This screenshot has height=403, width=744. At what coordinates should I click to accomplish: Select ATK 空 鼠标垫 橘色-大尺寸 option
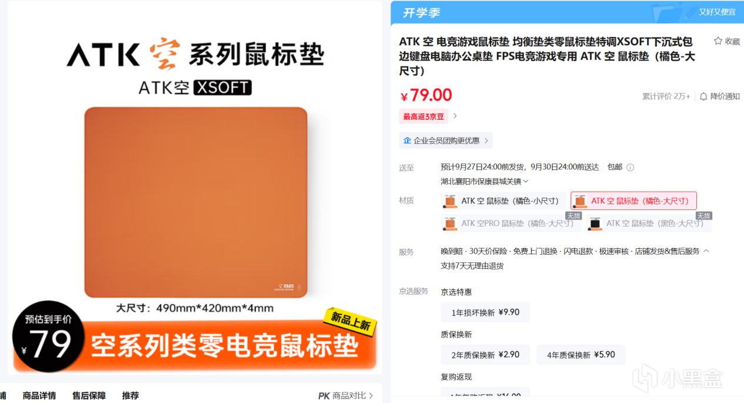(x=633, y=201)
